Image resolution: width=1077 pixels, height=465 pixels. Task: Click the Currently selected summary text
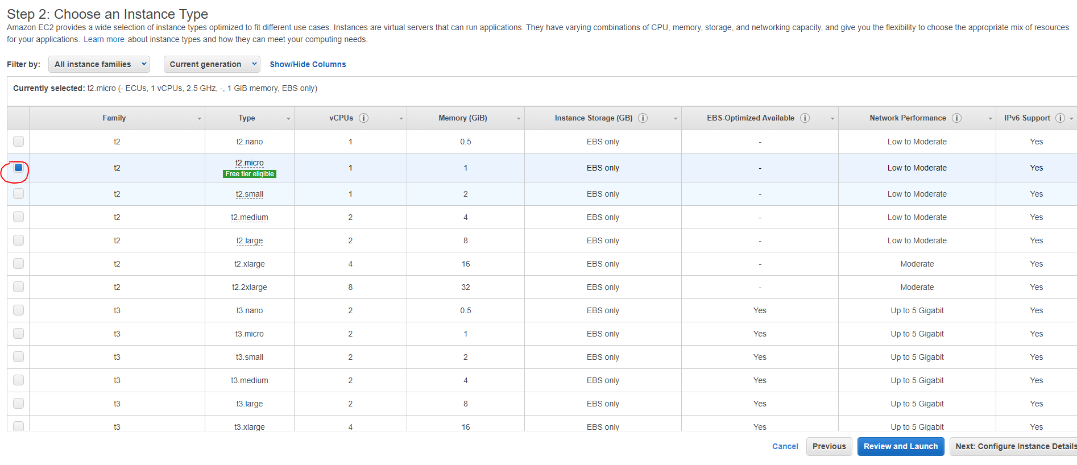[x=165, y=88]
